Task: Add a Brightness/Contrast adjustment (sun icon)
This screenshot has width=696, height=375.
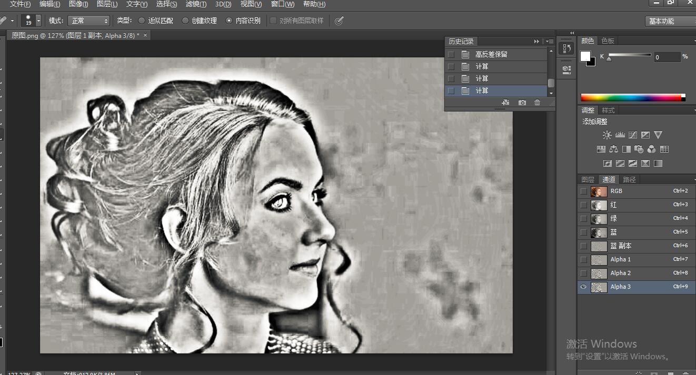Action: tap(607, 135)
